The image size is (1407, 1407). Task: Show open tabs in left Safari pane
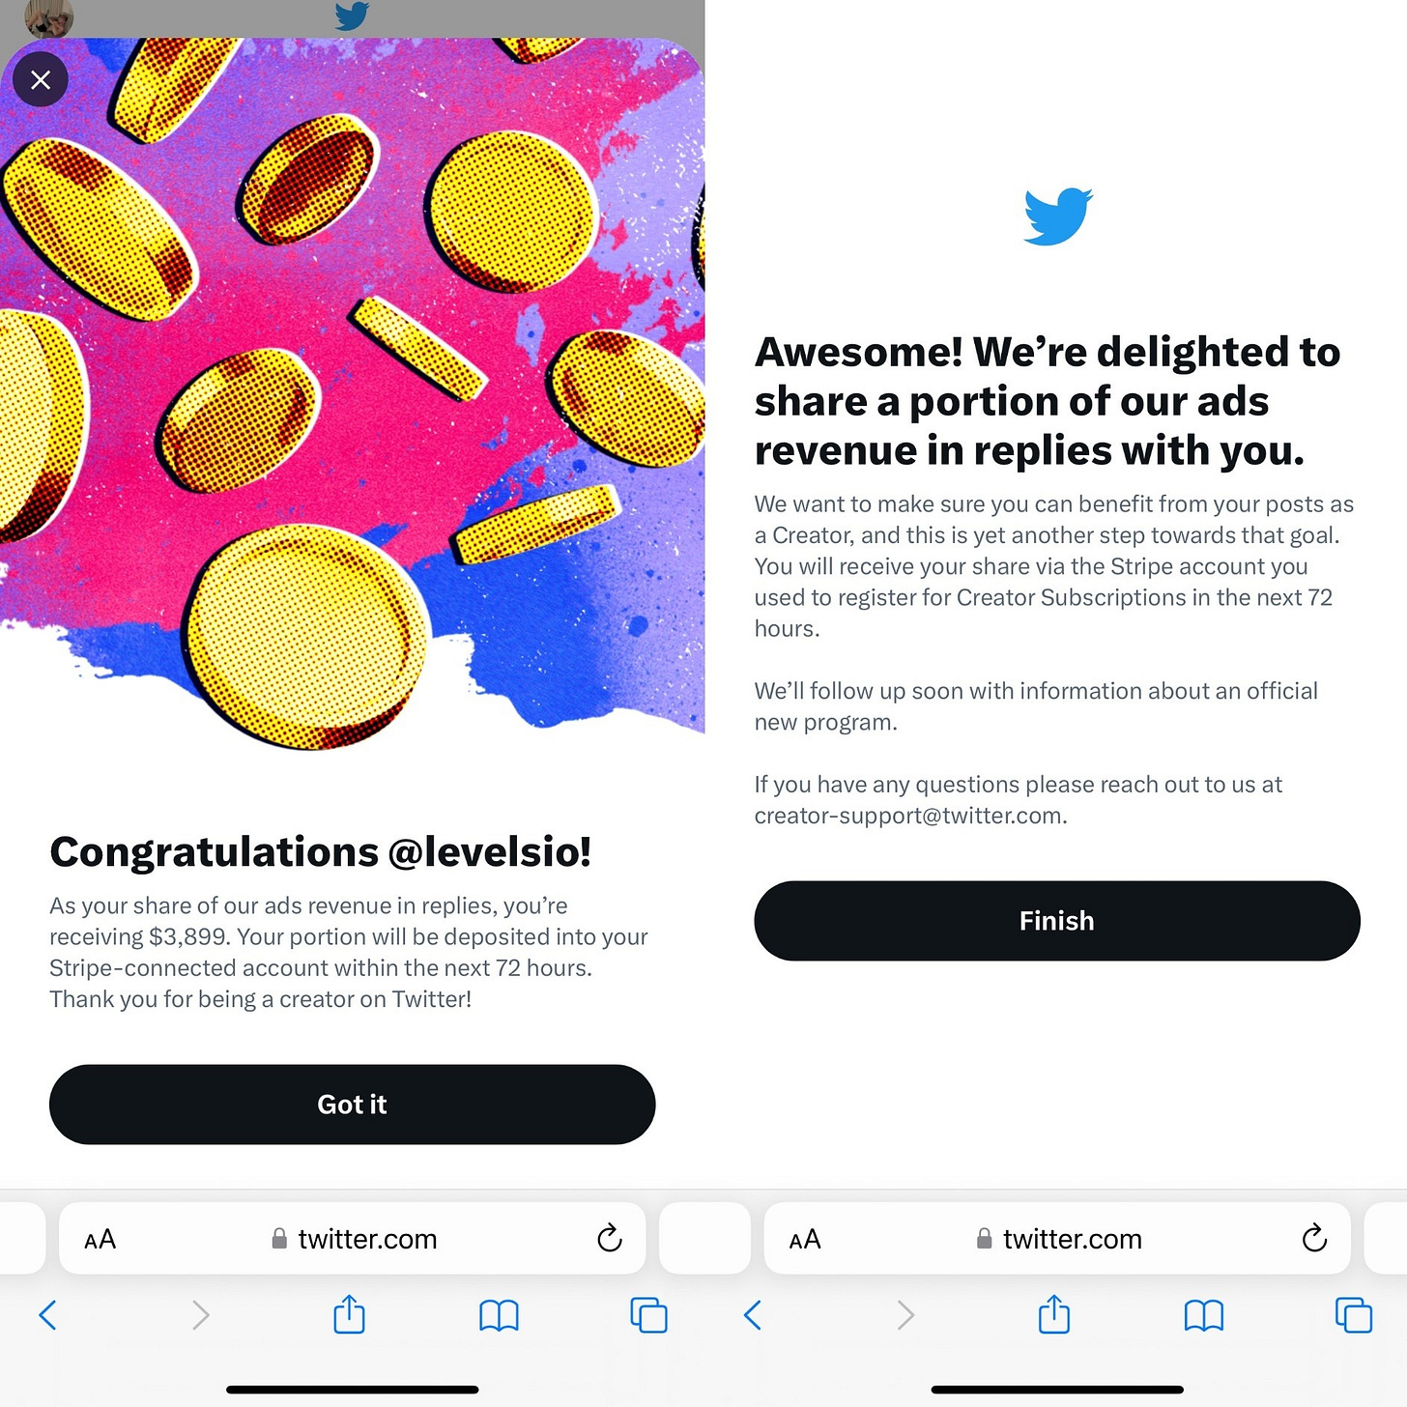coord(648,1315)
